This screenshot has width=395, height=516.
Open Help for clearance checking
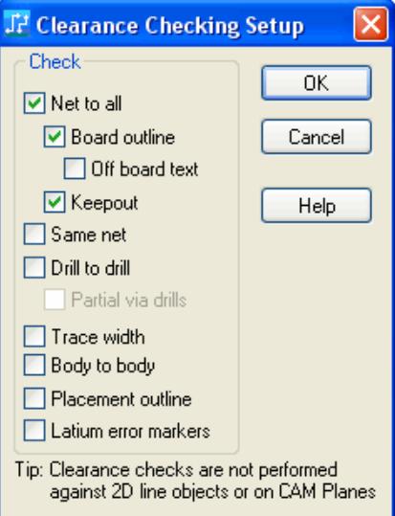317,205
